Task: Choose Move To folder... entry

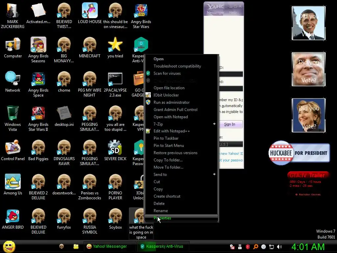Action: 181,167
